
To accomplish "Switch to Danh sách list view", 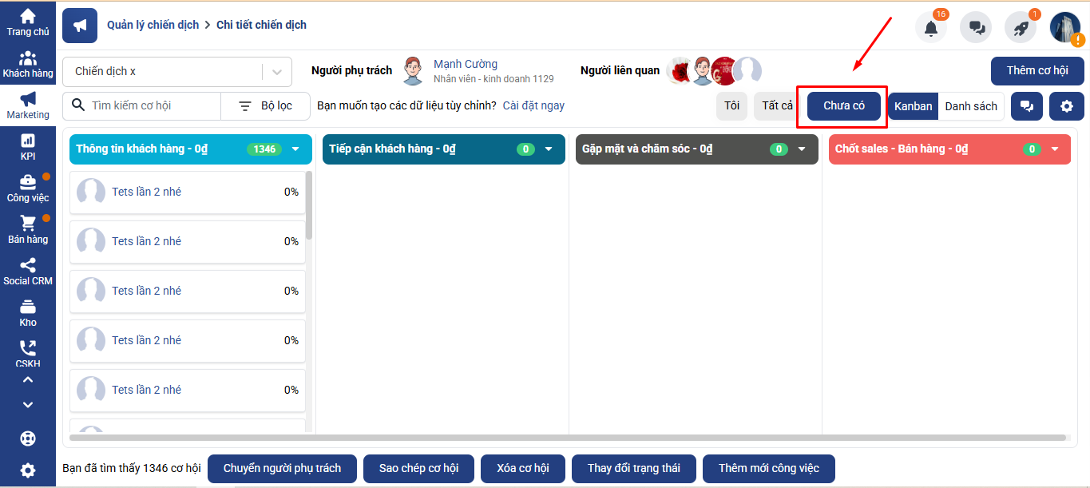I will 970,106.
